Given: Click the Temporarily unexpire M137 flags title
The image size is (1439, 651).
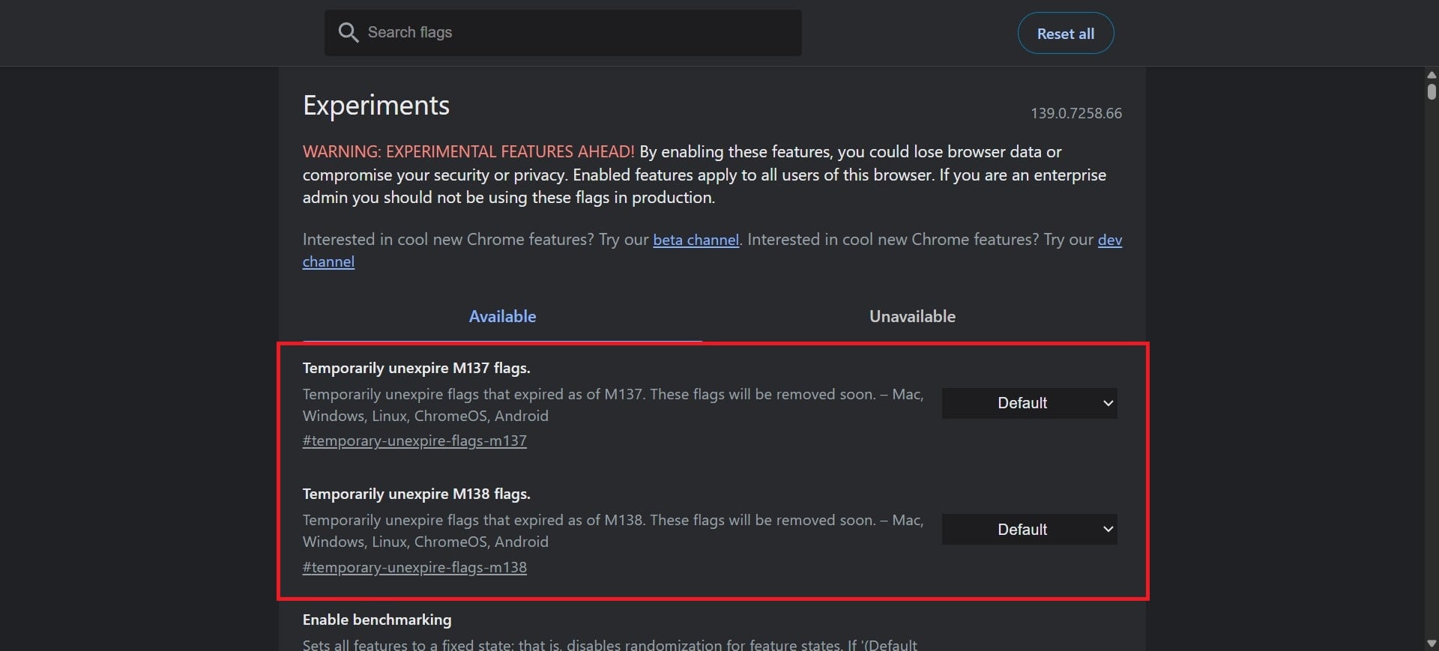Looking at the screenshot, I should (x=416, y=368).
